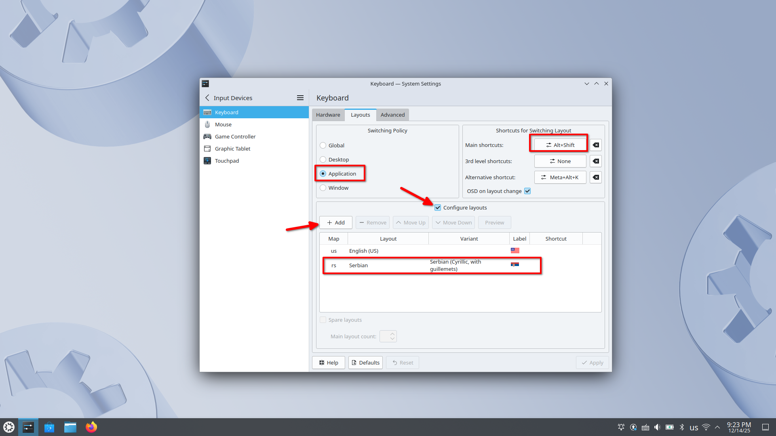
Task: Select the Window switching policy
Action: pyautogui.click(x=323, y=188)
